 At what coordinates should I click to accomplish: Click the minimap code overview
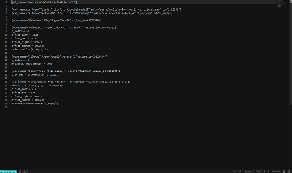283,4
